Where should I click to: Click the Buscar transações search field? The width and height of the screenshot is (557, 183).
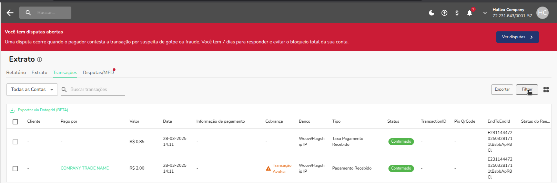(97, 90)
